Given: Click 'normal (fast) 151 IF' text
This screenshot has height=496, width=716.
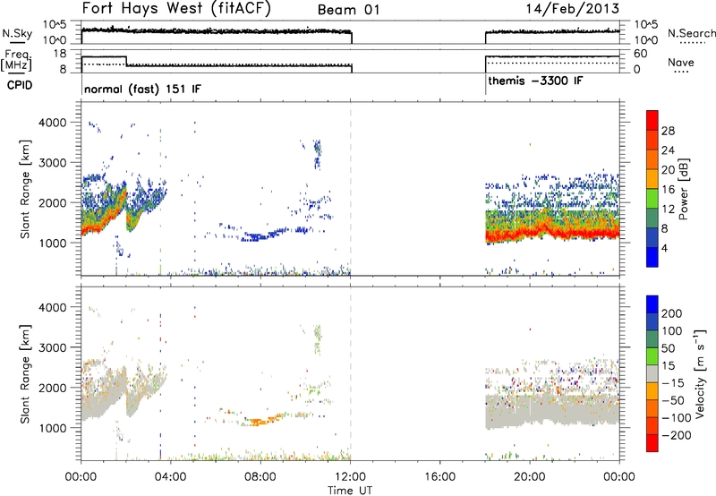Looking at the screenshot, I should (142, 89).
